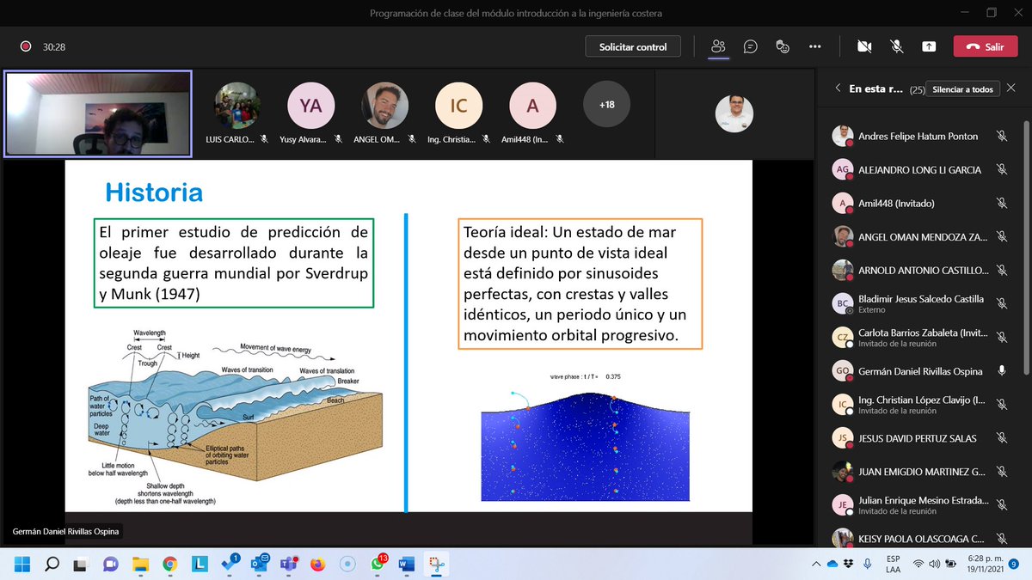Open File Explorer from taskbar
Image resolution: width=1032 pixels, height=580 pixels.
point(140,565)
